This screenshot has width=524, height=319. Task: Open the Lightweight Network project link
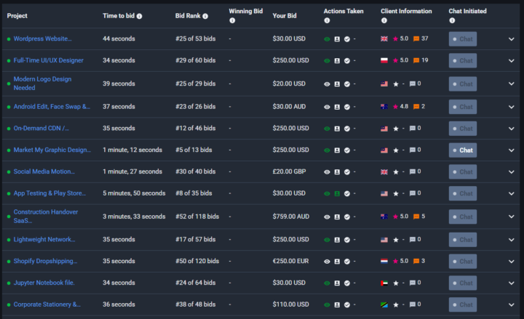click(44, 240)
